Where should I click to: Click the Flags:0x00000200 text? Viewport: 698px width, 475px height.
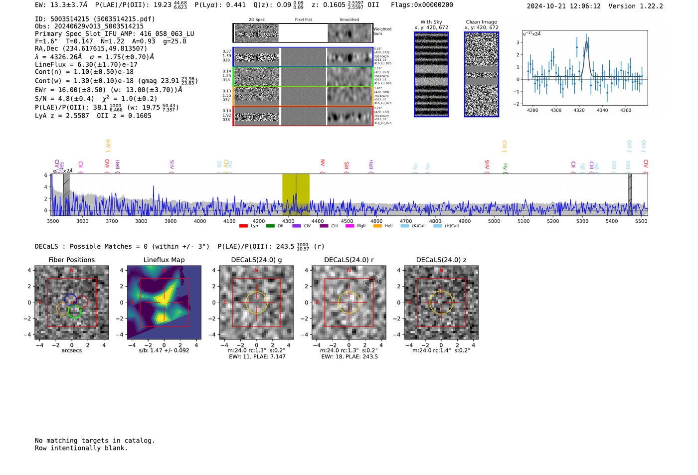pyautogui.click(x=422, y=5)
